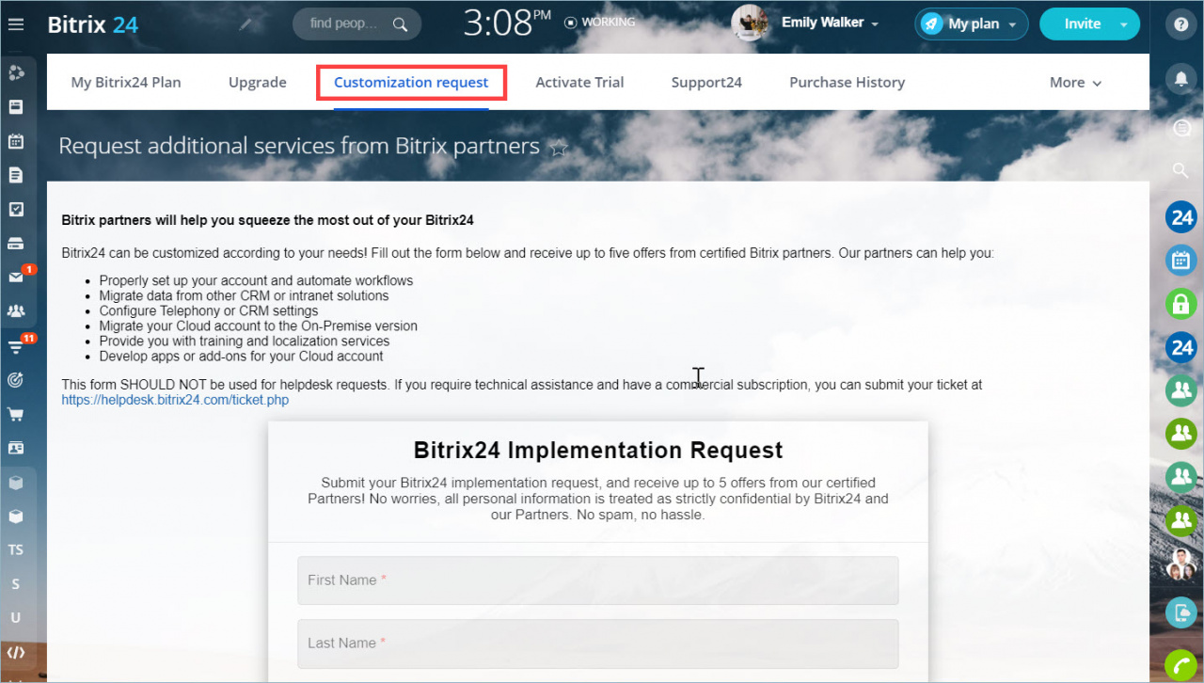Open the helpdesk.bitrix24.com ticket link

[x=175, y=400]
